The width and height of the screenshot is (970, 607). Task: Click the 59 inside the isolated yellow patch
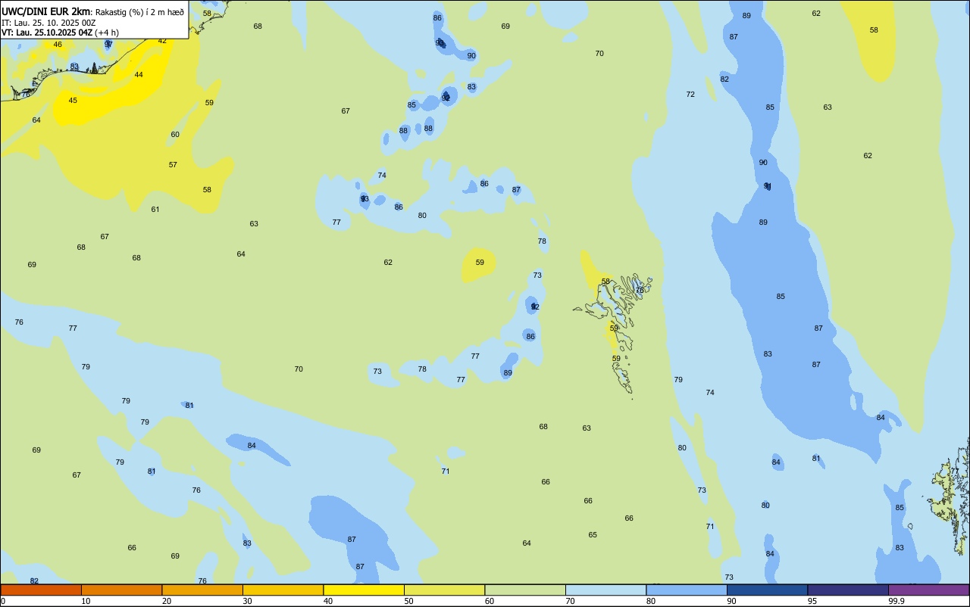(x=480, y=263)
